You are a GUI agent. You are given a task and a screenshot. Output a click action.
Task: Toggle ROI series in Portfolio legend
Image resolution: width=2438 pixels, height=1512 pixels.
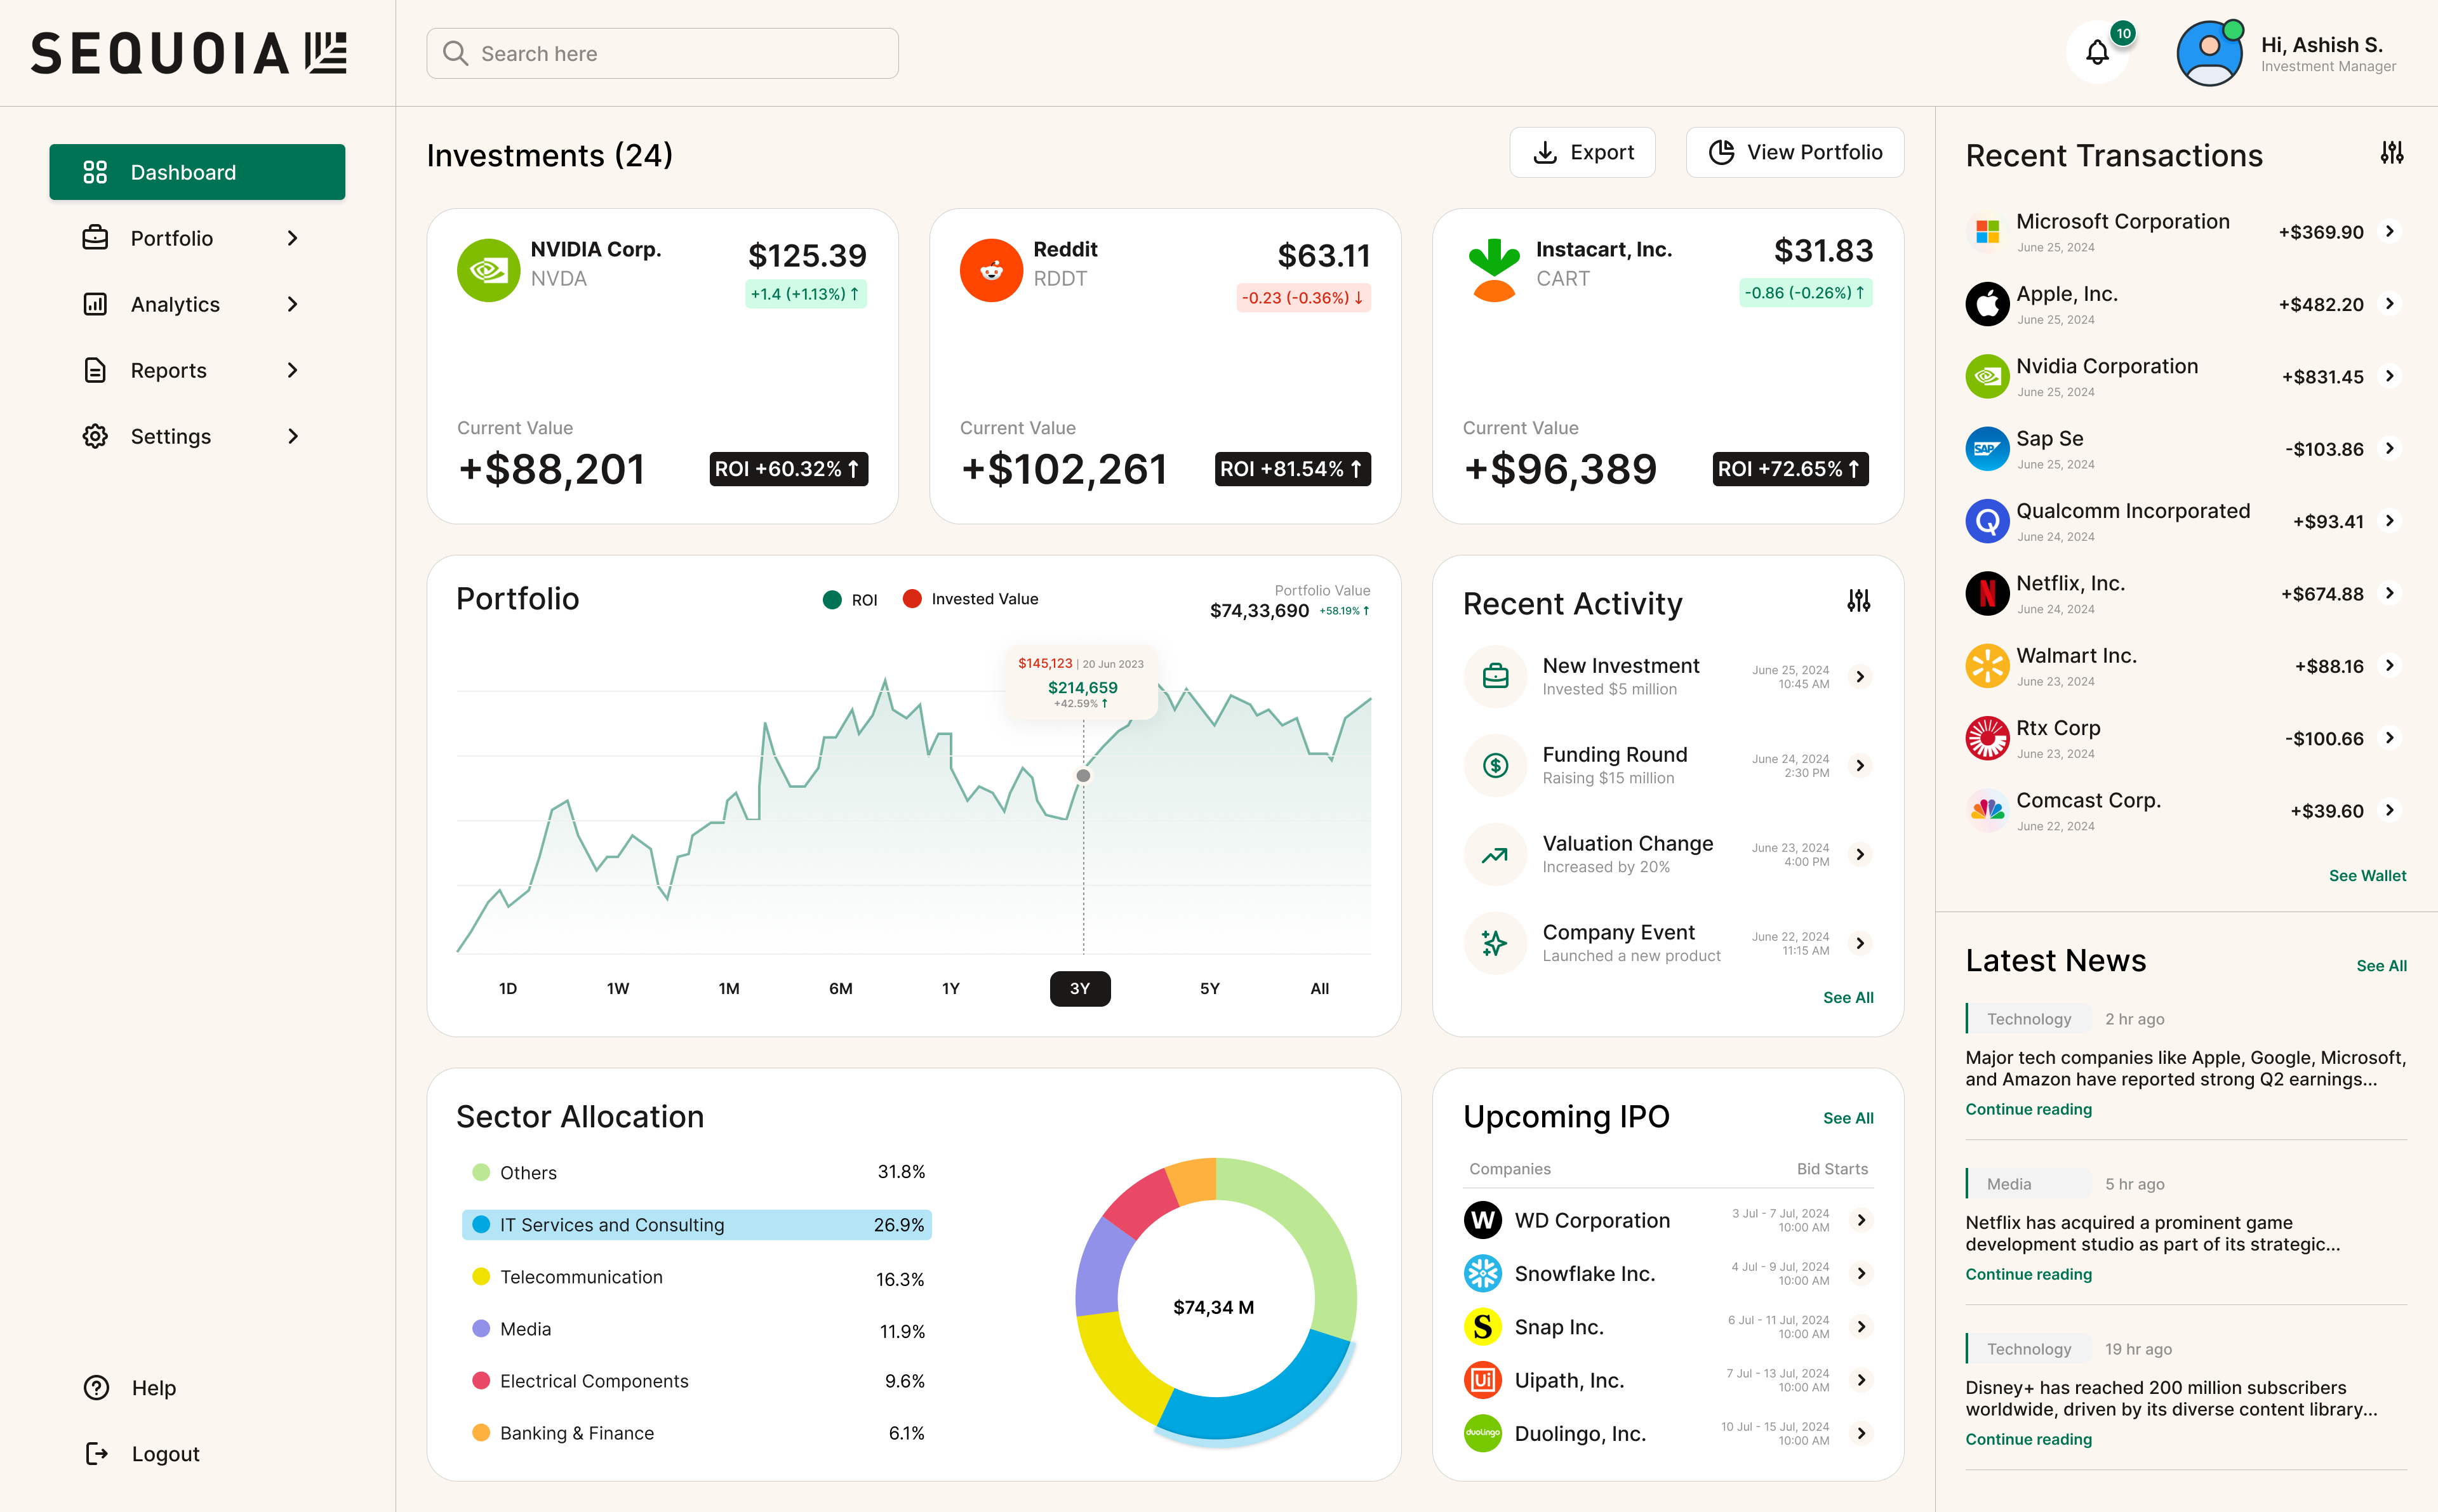click(849, 599)
